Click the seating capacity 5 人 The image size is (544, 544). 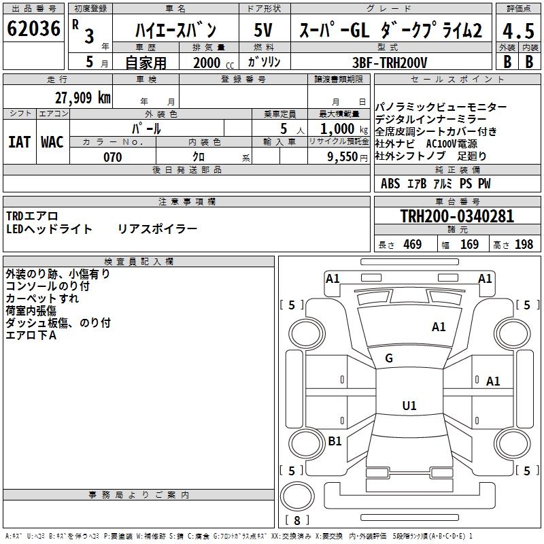292,129
